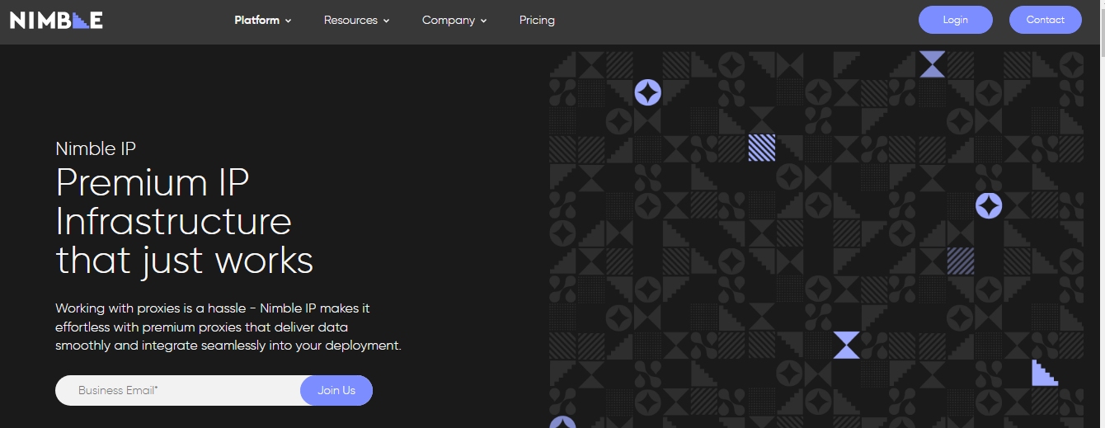
Task: Click the purple hourglass tile beside the staircase tile
Action: click(846, 345)
